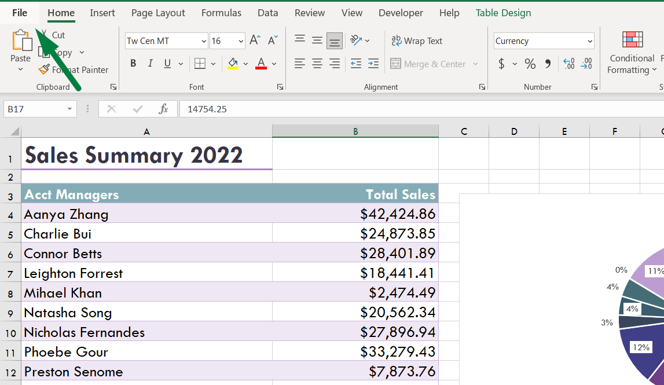Image resolution: width=664 pixels, height=385 pixels.
Task: Toggle bold formatting
Action: (x=133, y=63)
